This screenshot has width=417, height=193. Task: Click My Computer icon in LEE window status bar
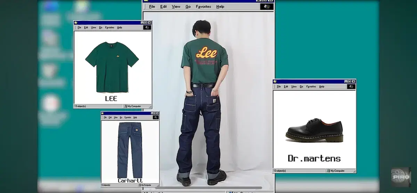pos(126,106)
